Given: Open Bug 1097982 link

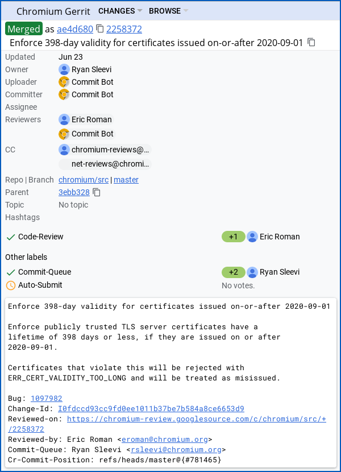Looking at the screenshot, I should point(47,399).
